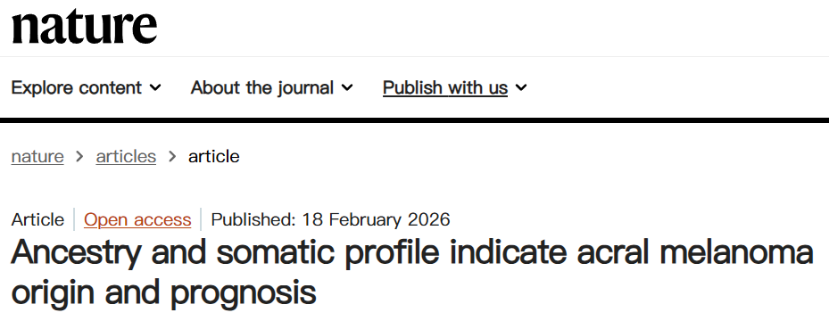The height and width of the screenshot is (321, 829).
Task: Go to the nature breadcrumb link
Action: click(x=37, y=156)
